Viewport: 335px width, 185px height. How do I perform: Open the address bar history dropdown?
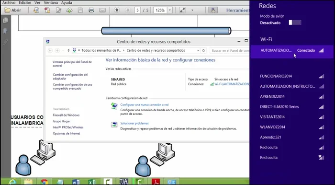(x=198, y=50)
